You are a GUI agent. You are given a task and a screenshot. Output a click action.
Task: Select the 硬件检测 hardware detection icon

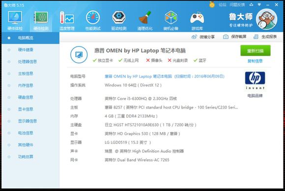41,21
